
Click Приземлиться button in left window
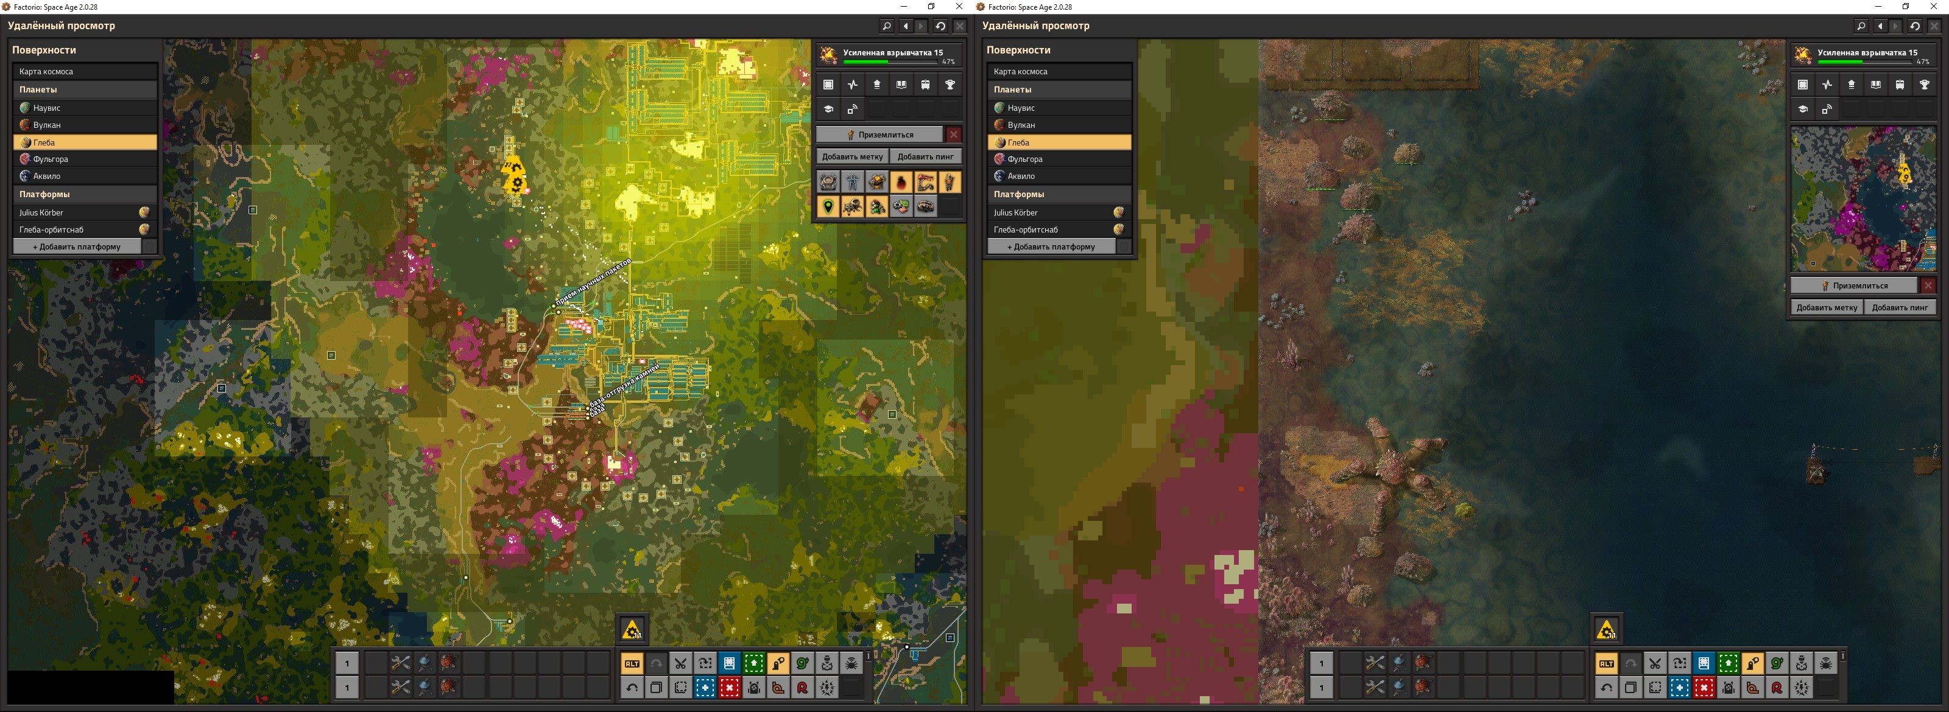coord(879,134)
